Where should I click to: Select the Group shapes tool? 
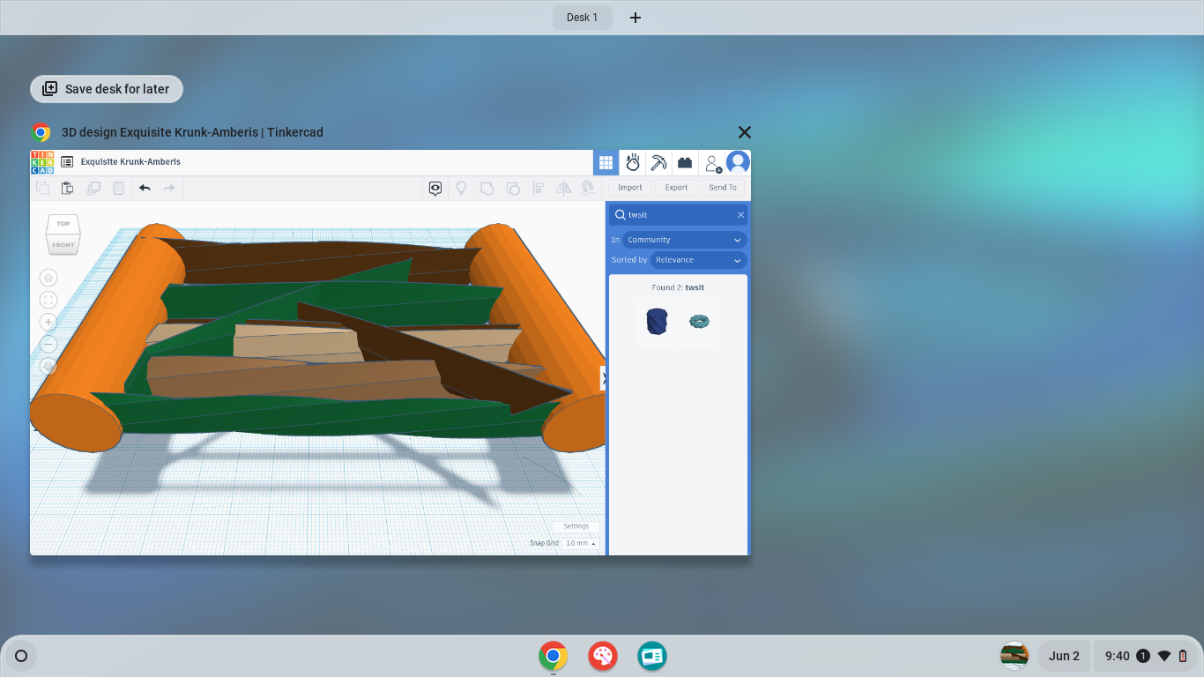click(487, 188)
